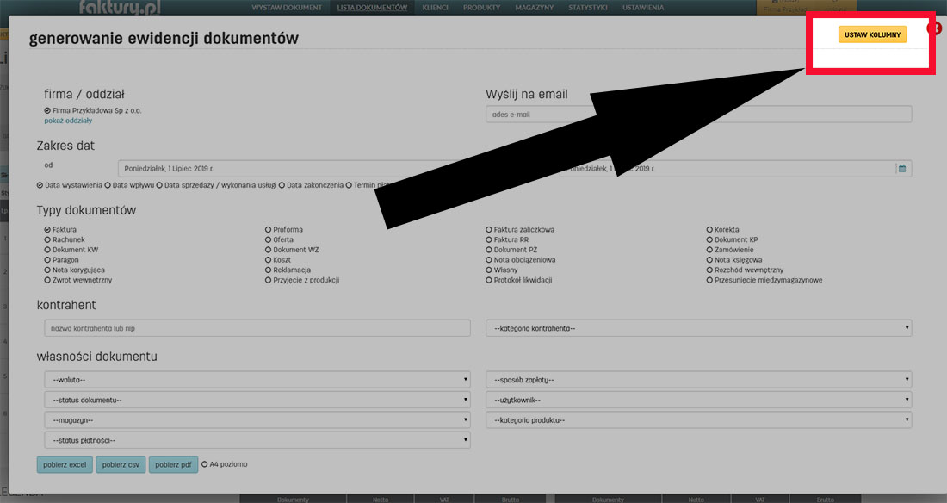Download report with pobierz pdf

click(174, 465)
